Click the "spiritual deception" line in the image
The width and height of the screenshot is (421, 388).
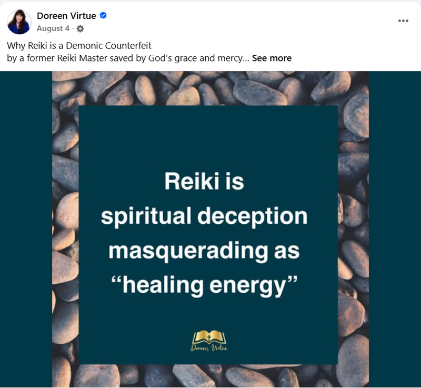click(204, 216)
